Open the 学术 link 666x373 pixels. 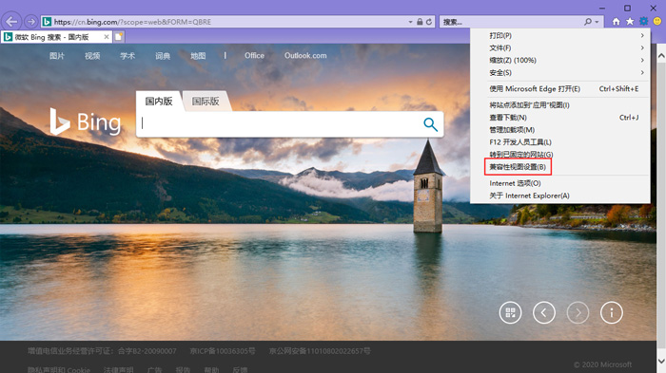click(x=127, y=56)
